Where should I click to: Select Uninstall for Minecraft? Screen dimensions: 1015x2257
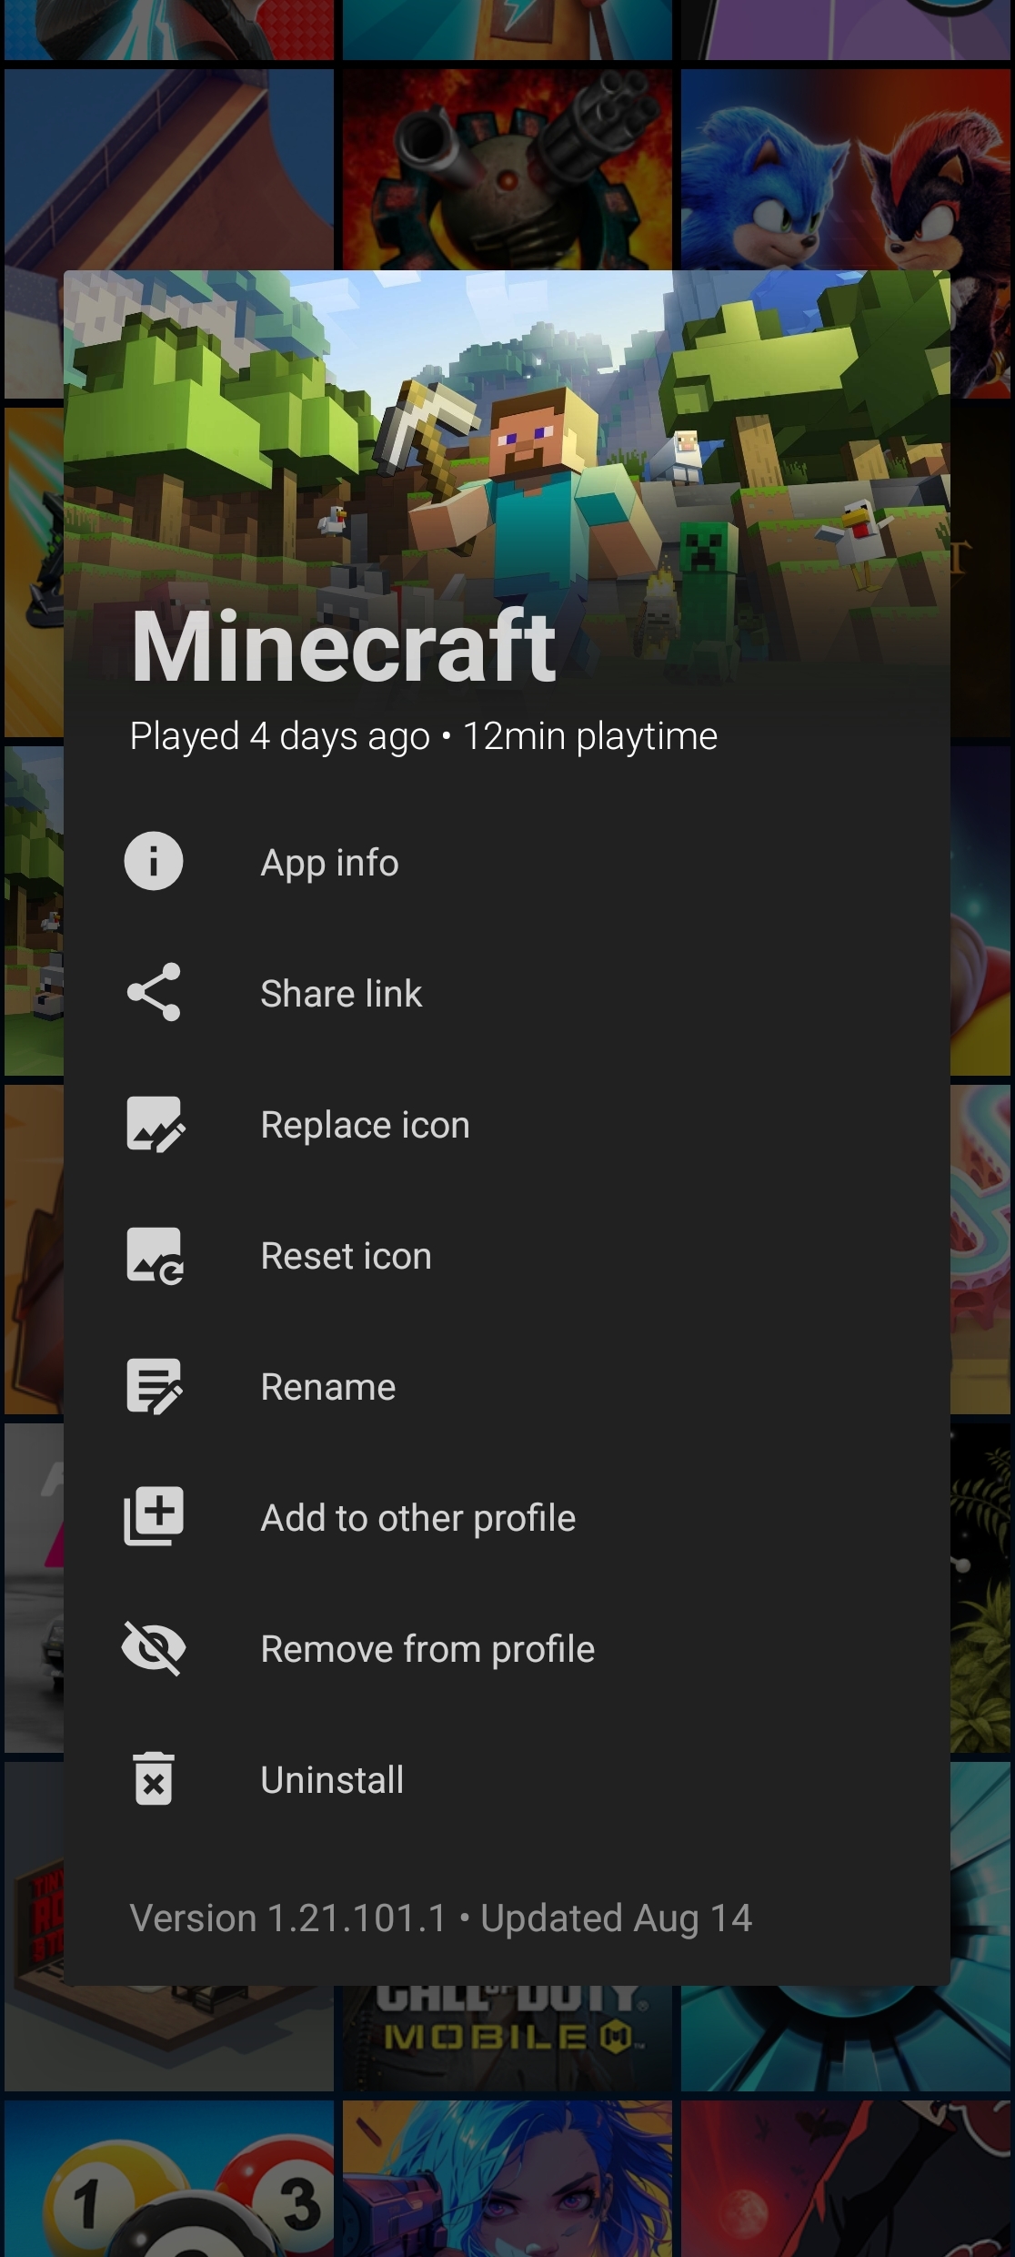coord(332,1780)
